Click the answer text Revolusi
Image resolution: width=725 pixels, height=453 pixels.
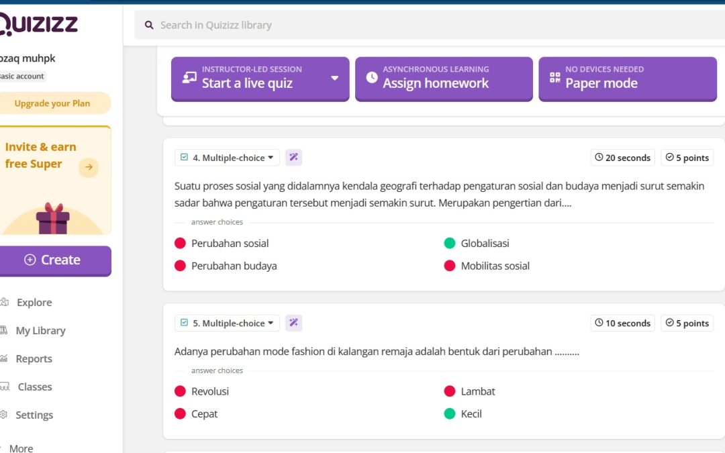click(x=210, y=391)
